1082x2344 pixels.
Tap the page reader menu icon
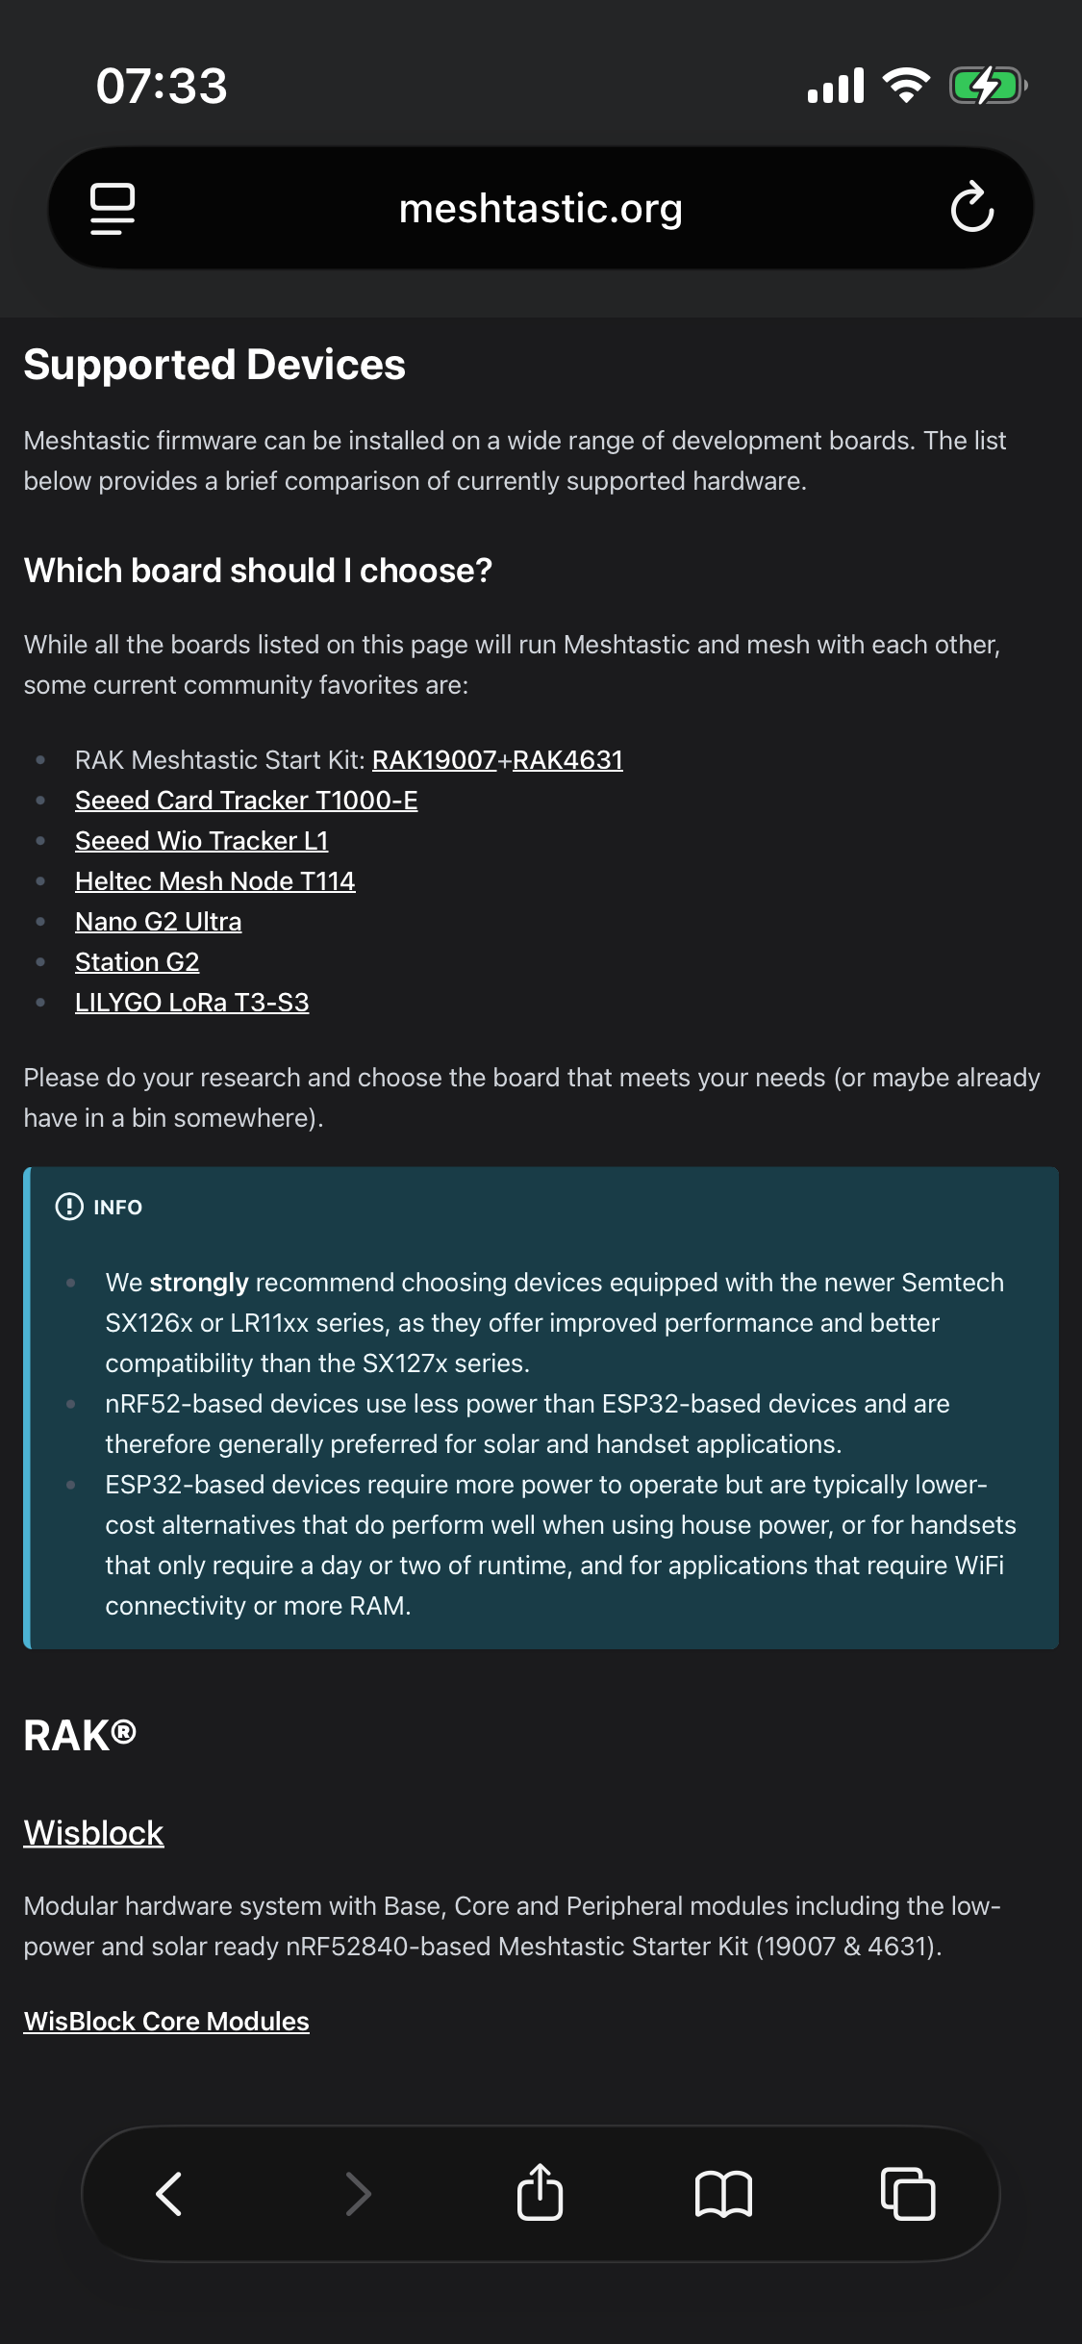pyautogui.click(x=113, y=208)
